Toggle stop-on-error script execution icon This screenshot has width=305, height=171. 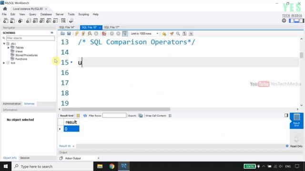[x=104, y=34]
